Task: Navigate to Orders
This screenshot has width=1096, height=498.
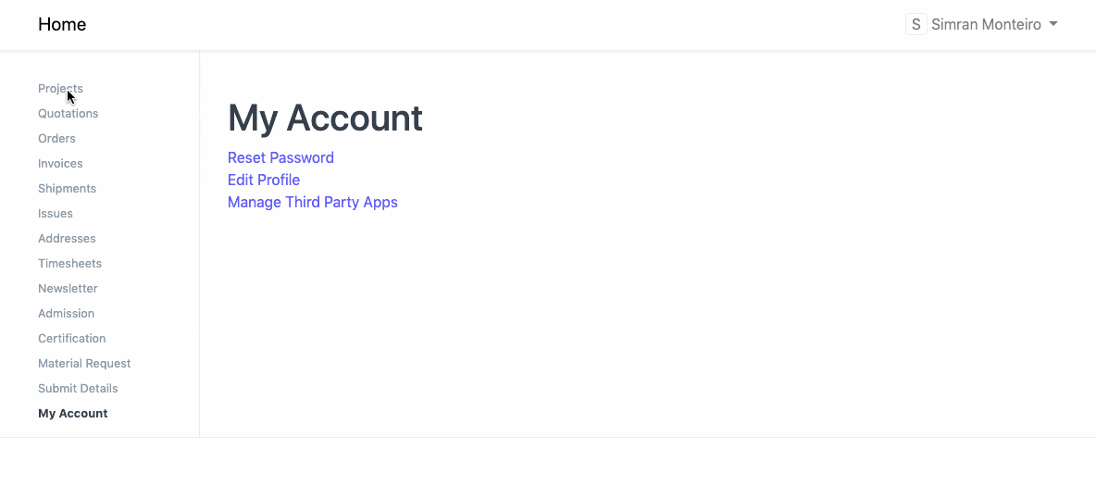Action: pos(56,139)
